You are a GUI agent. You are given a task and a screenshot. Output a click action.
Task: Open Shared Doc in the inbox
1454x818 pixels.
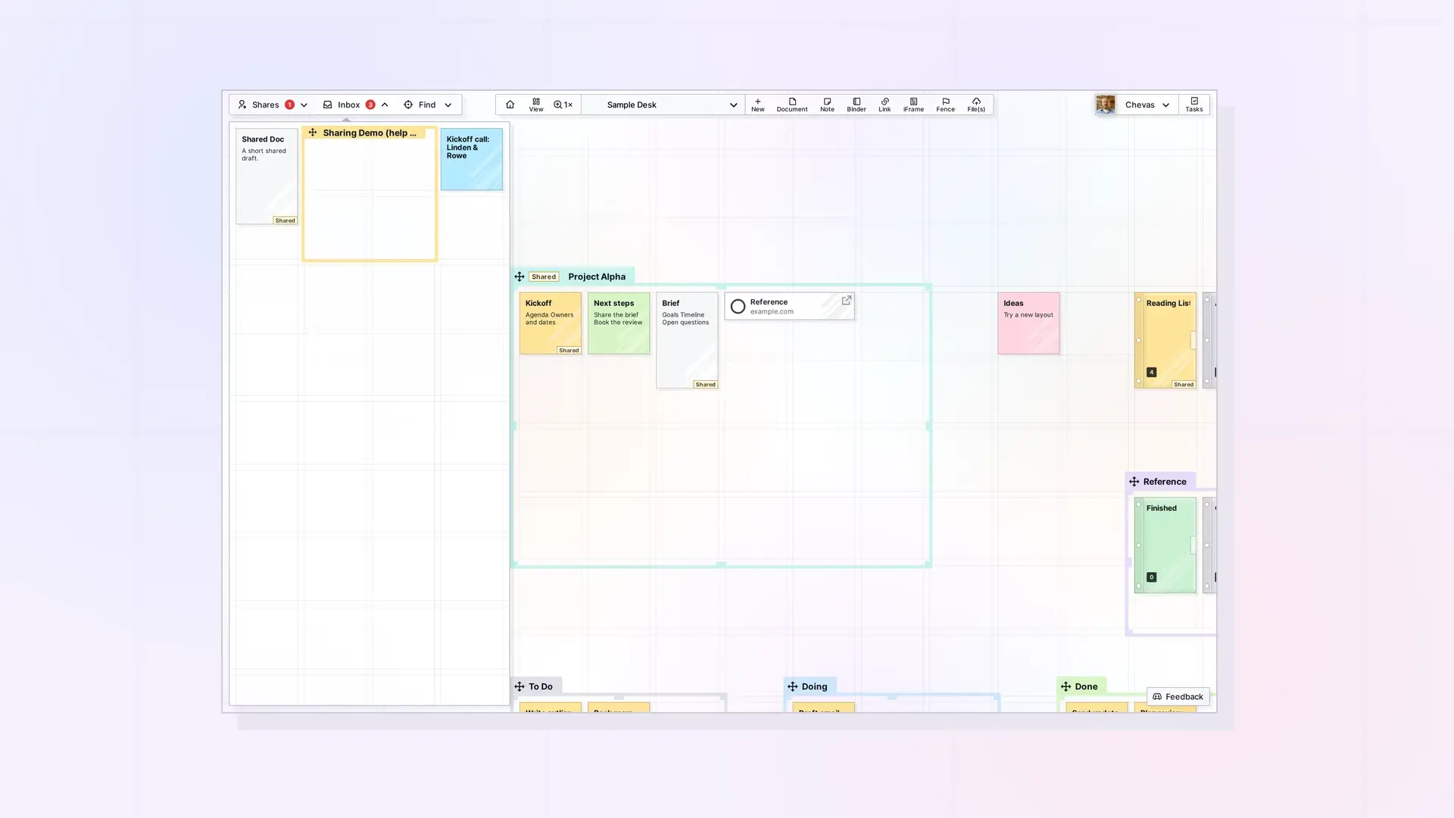pyautogui.click(x=267, y=176)
